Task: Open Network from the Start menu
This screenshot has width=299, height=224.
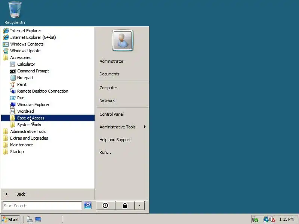Action: pos(123,100)
